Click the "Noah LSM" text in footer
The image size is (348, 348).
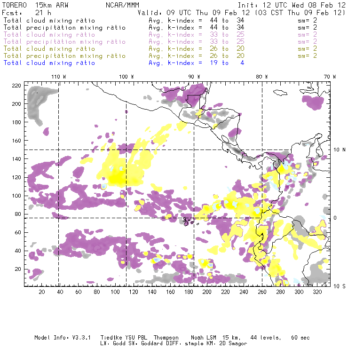[203, 338]
